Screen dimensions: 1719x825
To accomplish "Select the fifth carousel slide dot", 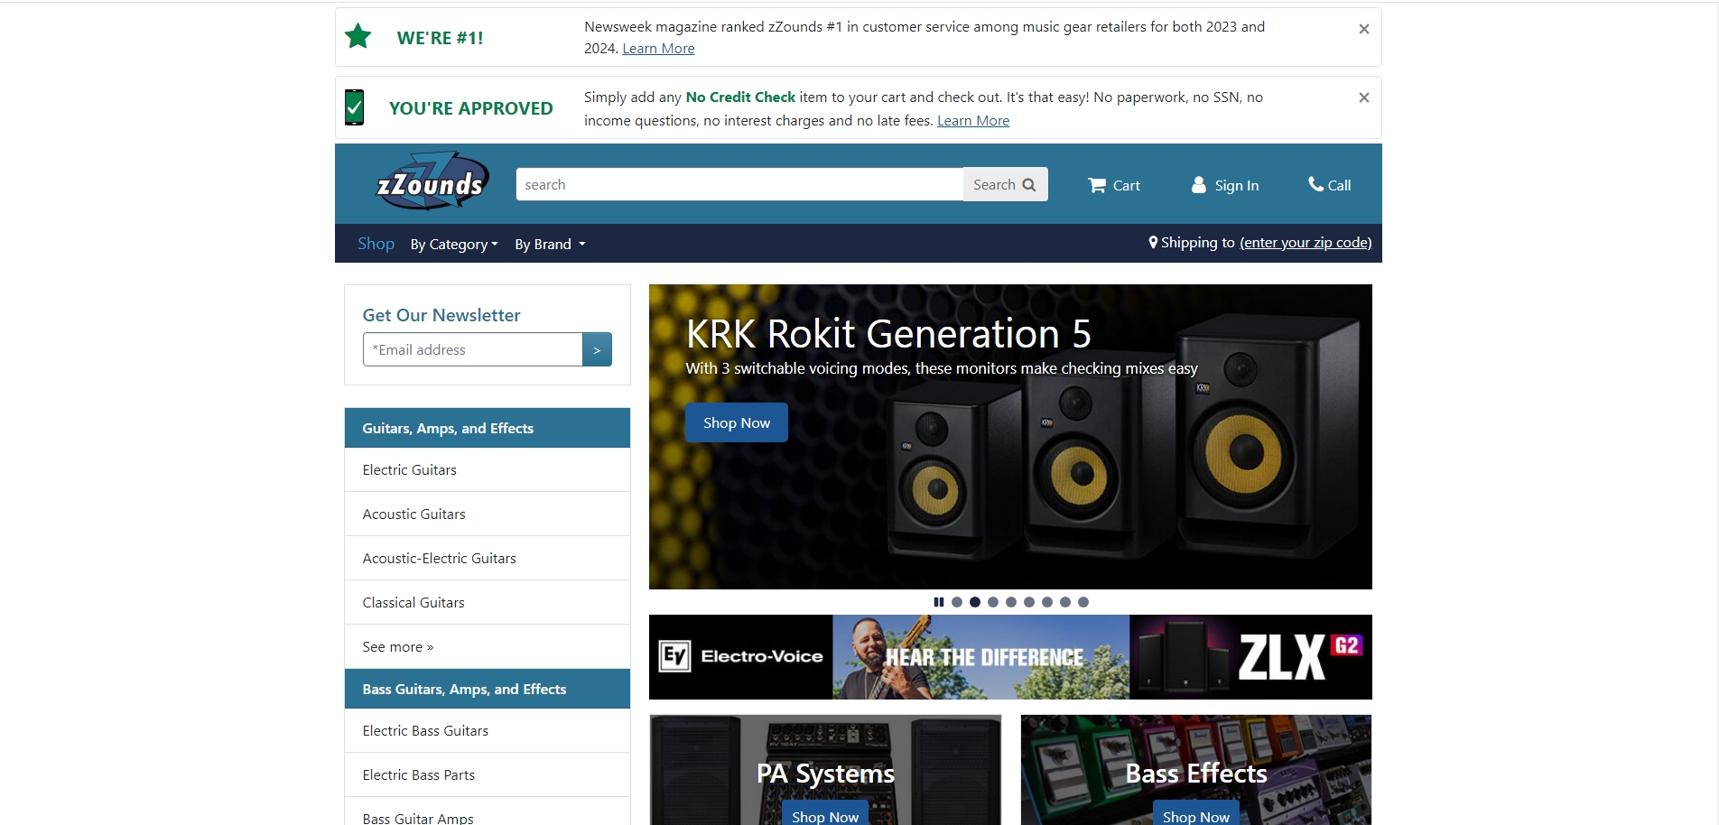I will (1029, 602).
